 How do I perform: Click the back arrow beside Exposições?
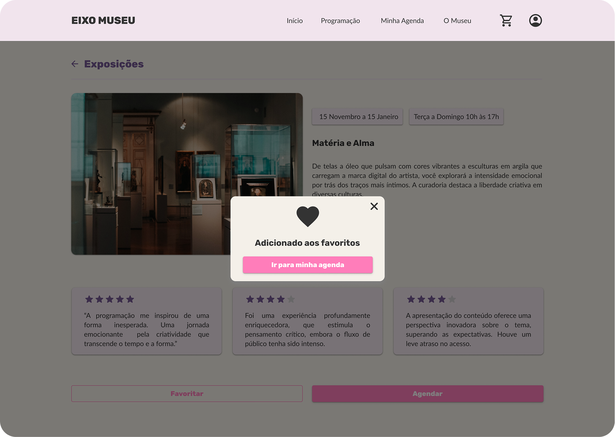(x=75, y=64)
